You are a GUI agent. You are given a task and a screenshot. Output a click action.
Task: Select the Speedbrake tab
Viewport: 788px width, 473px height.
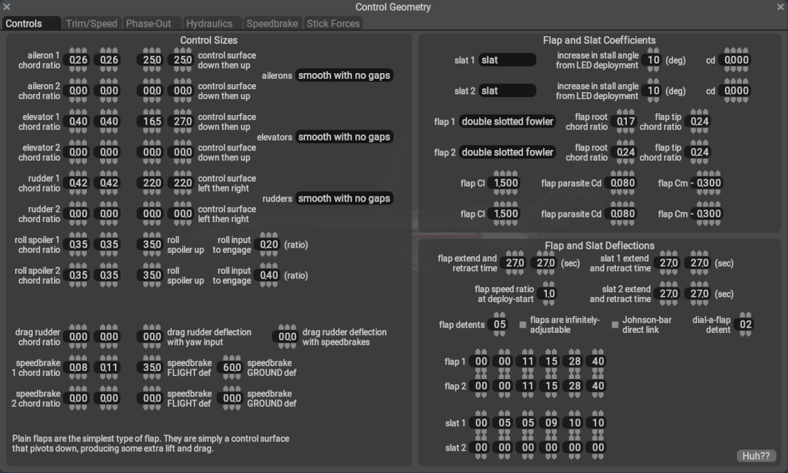[x=273, y=24]
